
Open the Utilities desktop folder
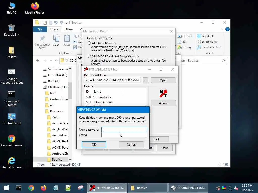tap(11, 53)
